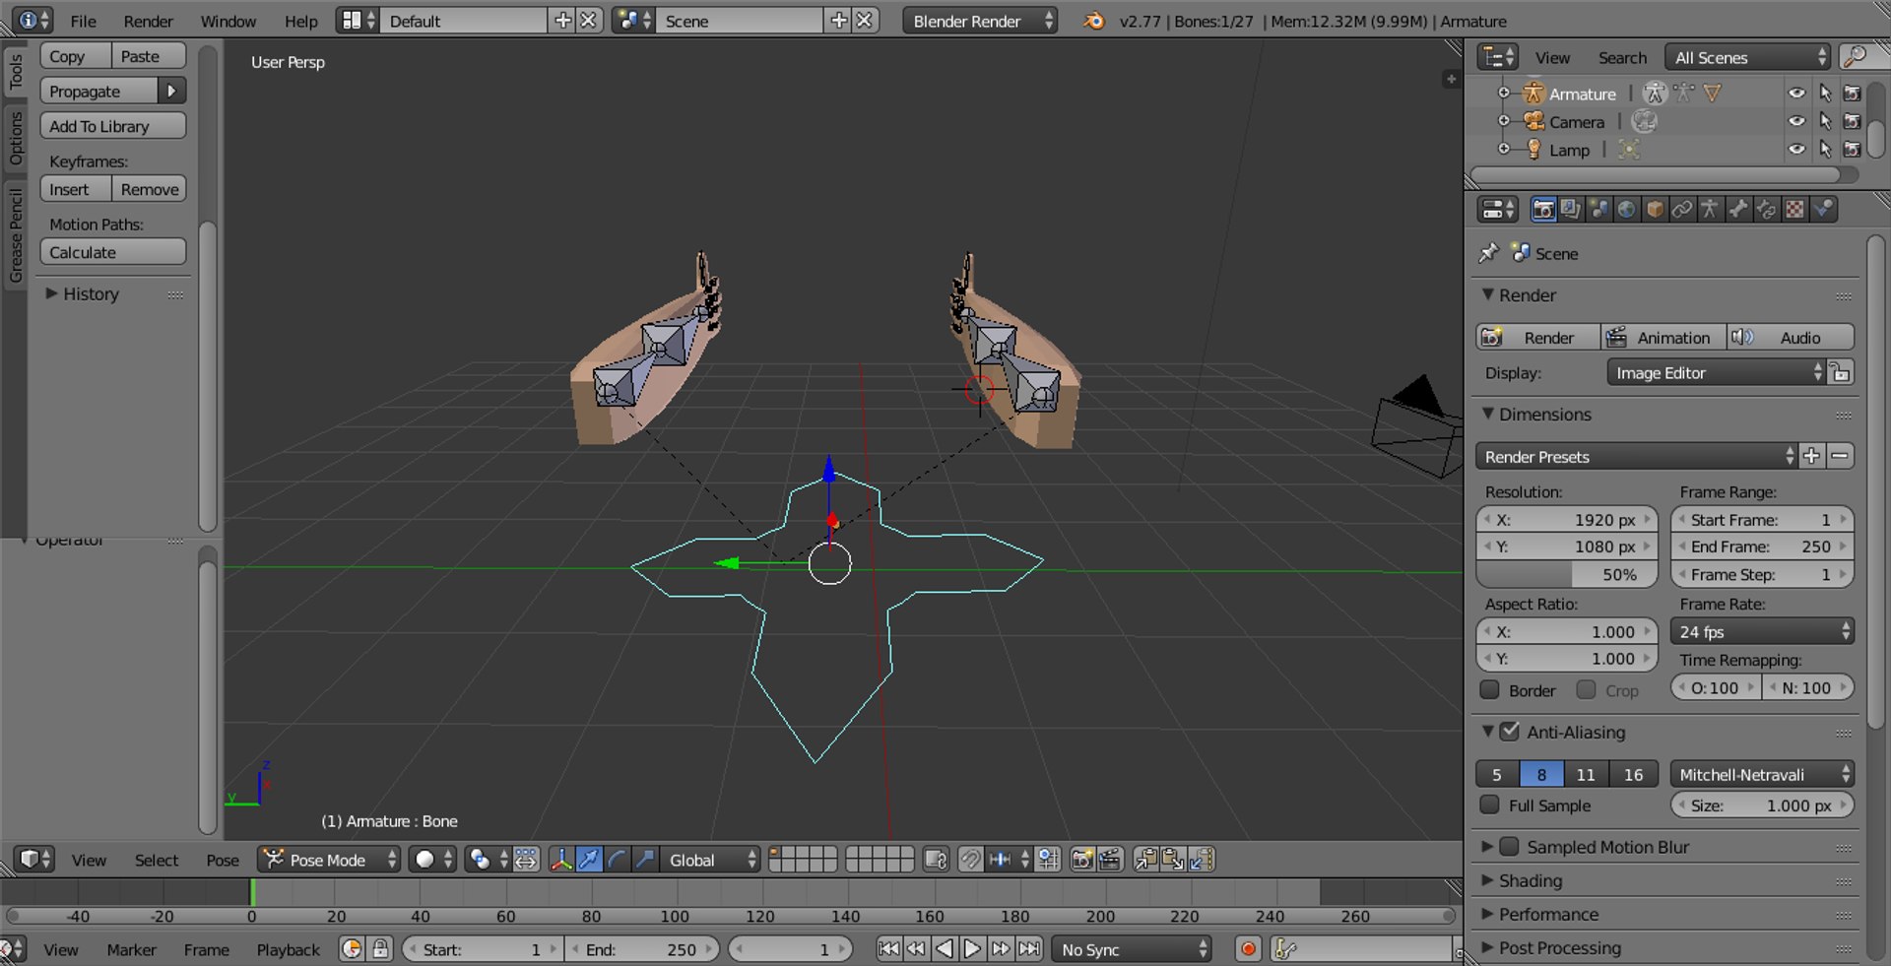Copy current pose to buffer icon
Screen dimensions: 1891x966
click(x=1145, y=860)
